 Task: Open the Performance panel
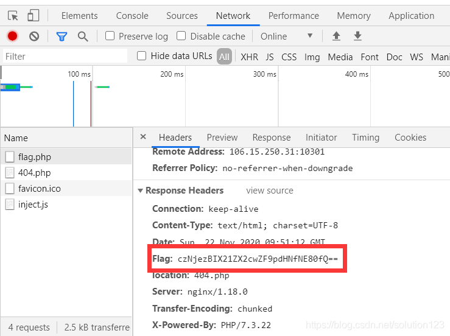294,16
